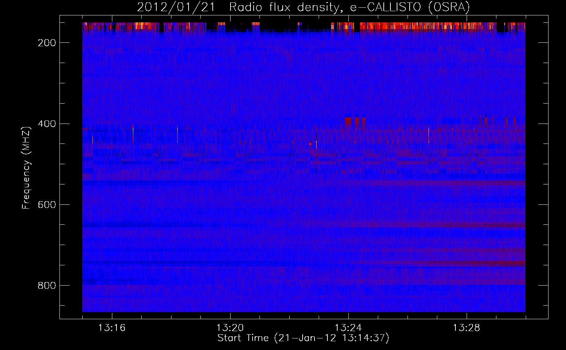Viewport: 566px width, 350px height.
Task: Click the 'Start Time (21-Jan-12 13:14:37)' label
Action: (x=303, y=338)
